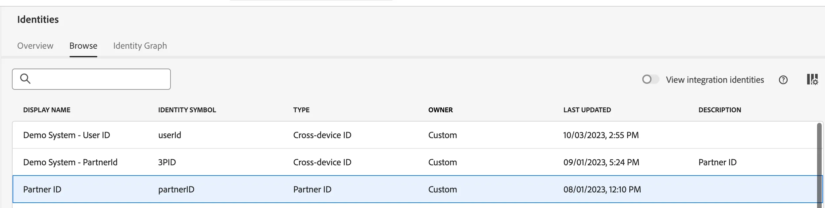The height and width of the screenshot is (208, 825).
Task: Select the 'Demo System - User ID' row name
Action: 67,135
